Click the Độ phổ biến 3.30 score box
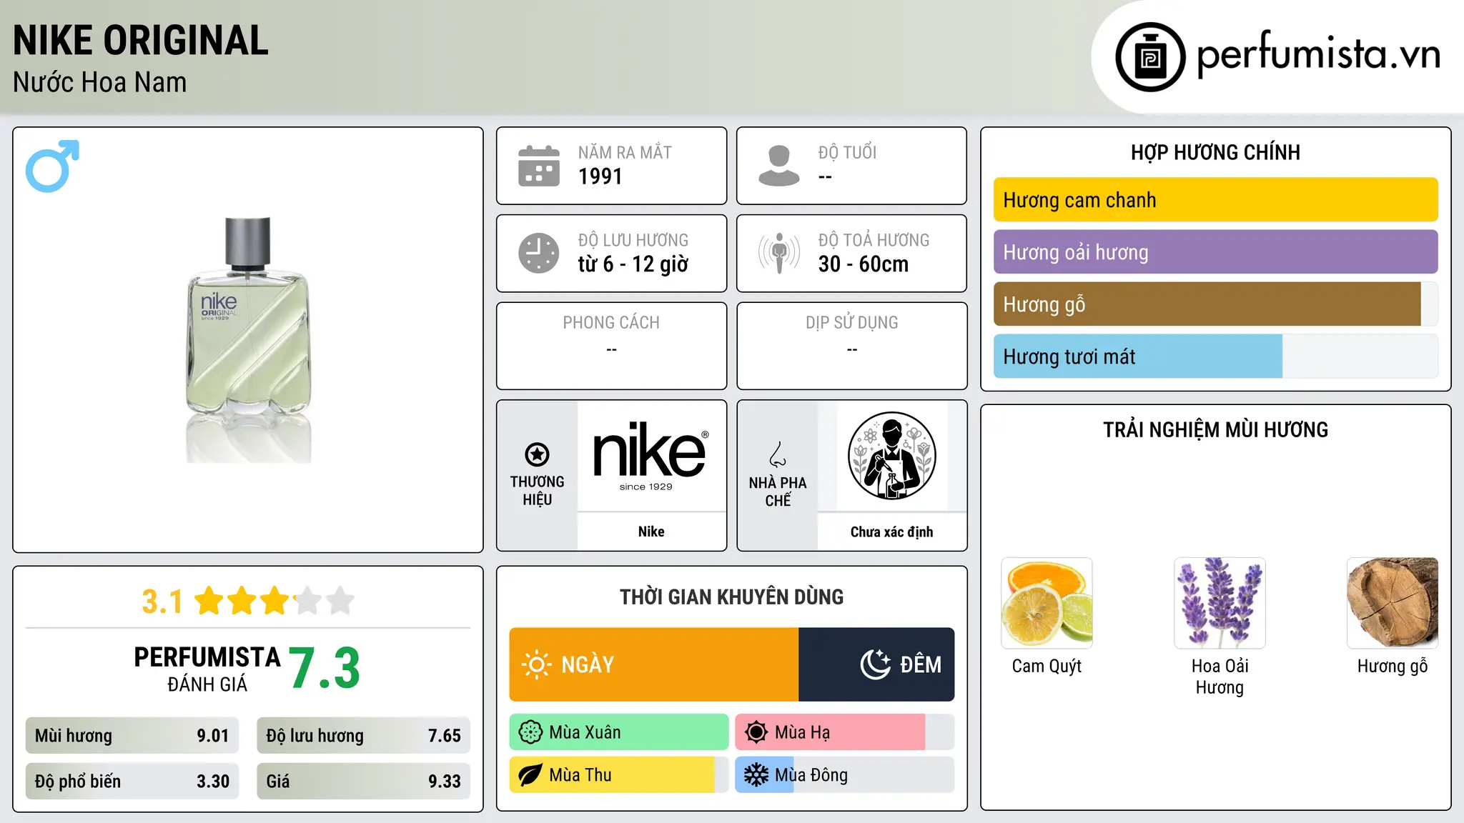Image resolution: width=1464 pixels, height=823 pixels. (x=132, y=782)
